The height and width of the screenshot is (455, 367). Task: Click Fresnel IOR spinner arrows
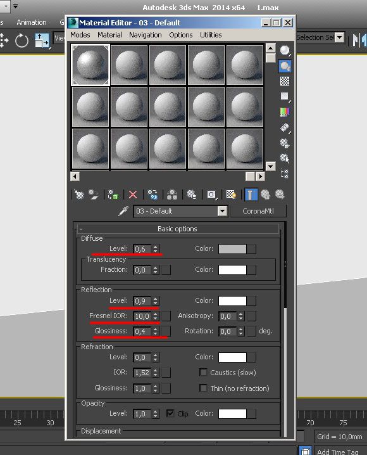[156, 316]
